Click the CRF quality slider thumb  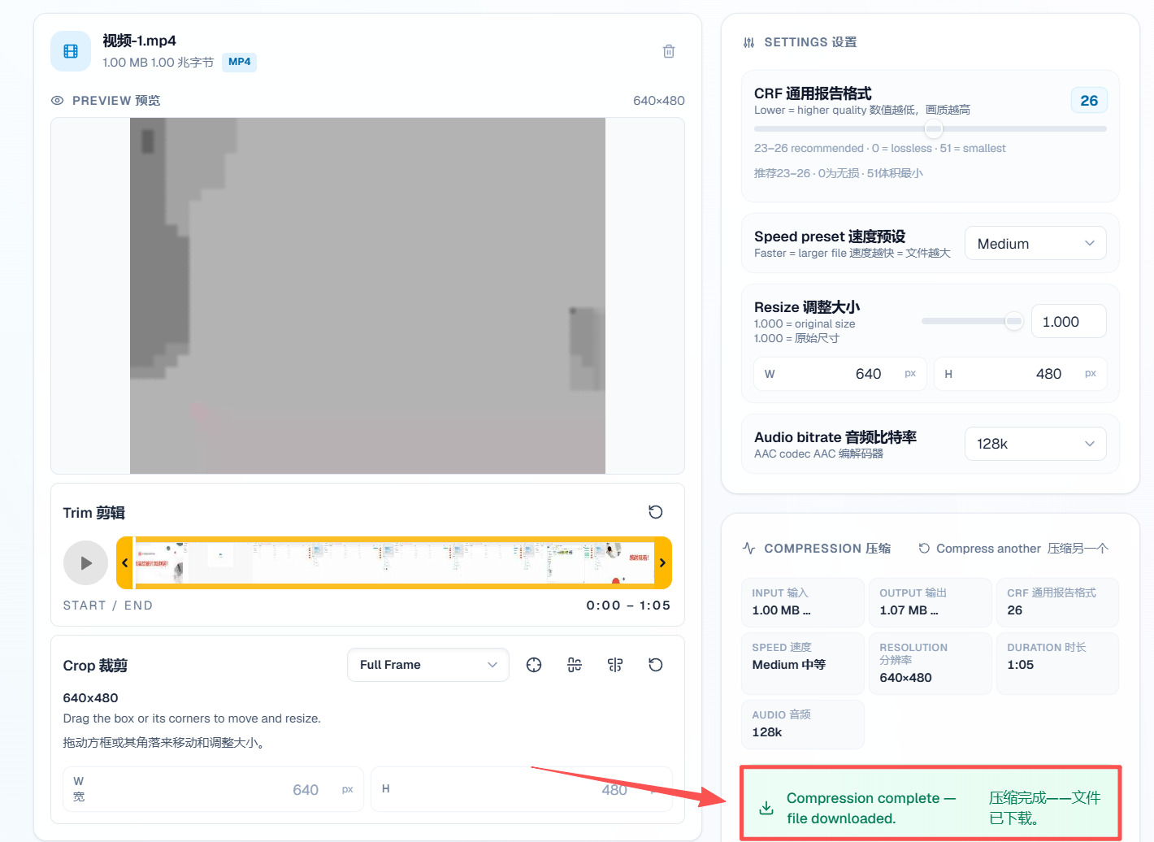[x=934, y=128]
